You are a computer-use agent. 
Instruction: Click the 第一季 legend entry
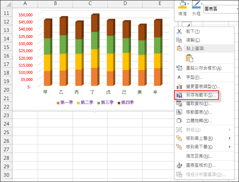click(x=65, y=103)
